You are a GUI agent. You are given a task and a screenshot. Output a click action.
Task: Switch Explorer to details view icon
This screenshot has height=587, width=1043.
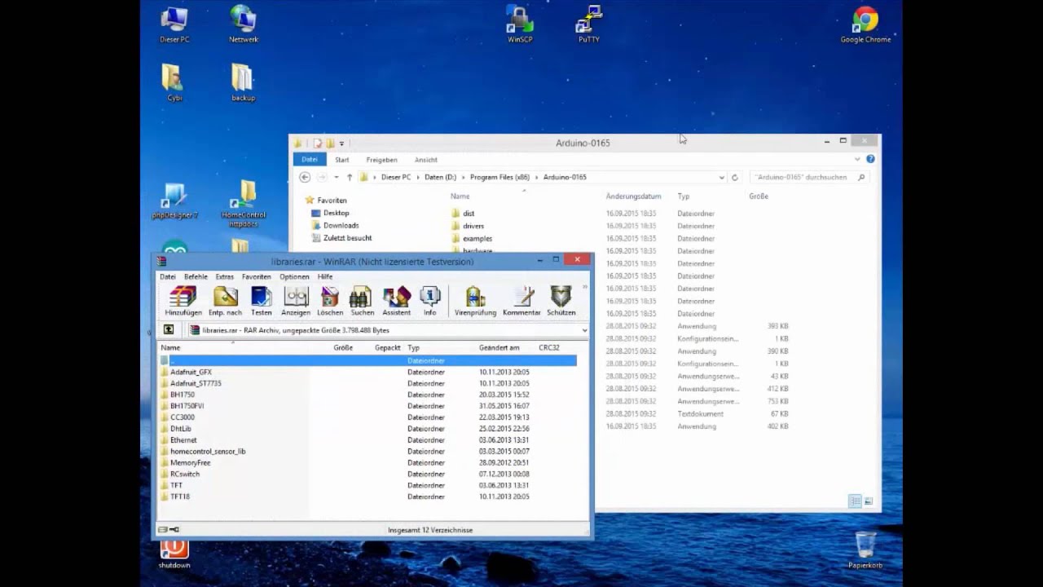[854, 501]
